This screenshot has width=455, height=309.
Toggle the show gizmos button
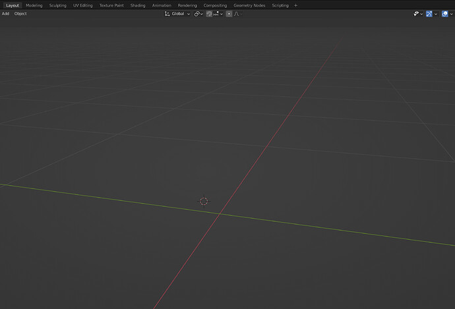pos(429,14)
